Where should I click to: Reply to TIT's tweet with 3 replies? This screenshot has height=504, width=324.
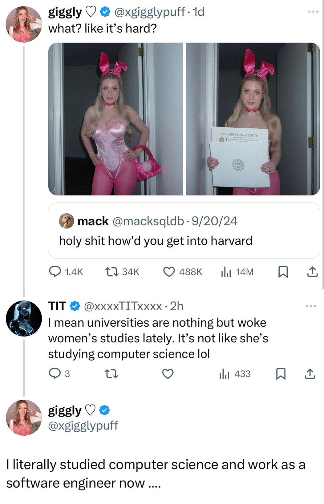55,373
